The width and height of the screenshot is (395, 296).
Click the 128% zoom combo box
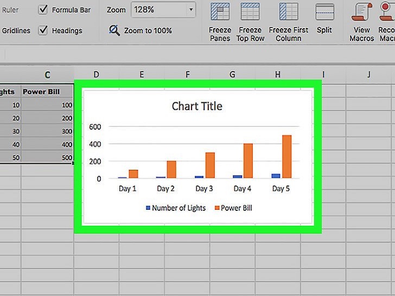(x=163, y=10)
